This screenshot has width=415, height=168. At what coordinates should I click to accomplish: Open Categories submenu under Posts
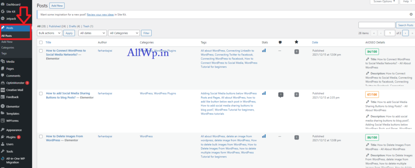pos(8,48)
